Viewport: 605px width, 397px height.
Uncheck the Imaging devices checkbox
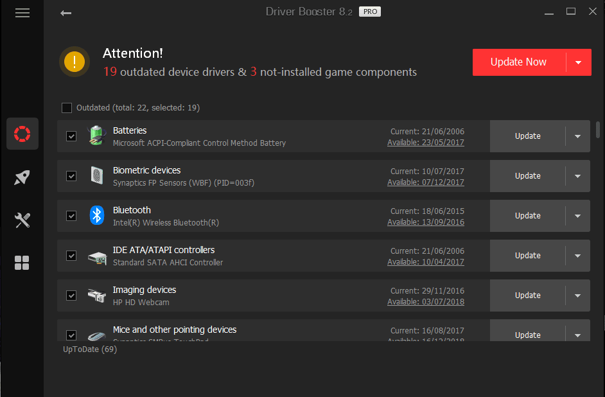click(71, 296)
